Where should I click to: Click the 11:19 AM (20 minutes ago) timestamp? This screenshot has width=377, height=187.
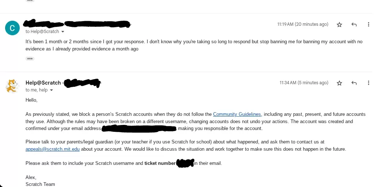click(303, 24)
